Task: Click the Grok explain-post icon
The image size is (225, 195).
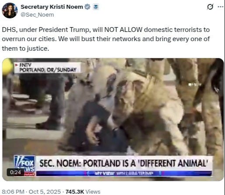Action: point(210,7)
